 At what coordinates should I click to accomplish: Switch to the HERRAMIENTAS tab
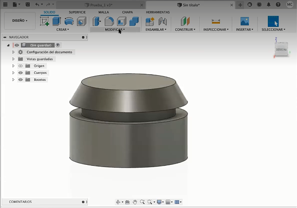pyautogui.click(x=158, y=12)
